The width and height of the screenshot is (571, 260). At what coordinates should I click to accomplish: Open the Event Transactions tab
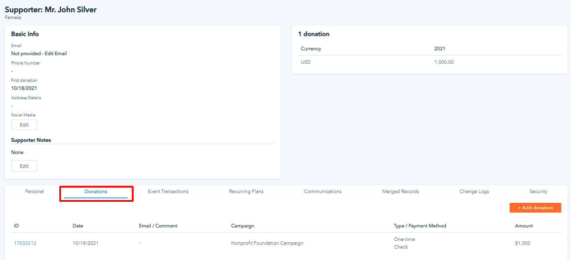coord(168,191)
